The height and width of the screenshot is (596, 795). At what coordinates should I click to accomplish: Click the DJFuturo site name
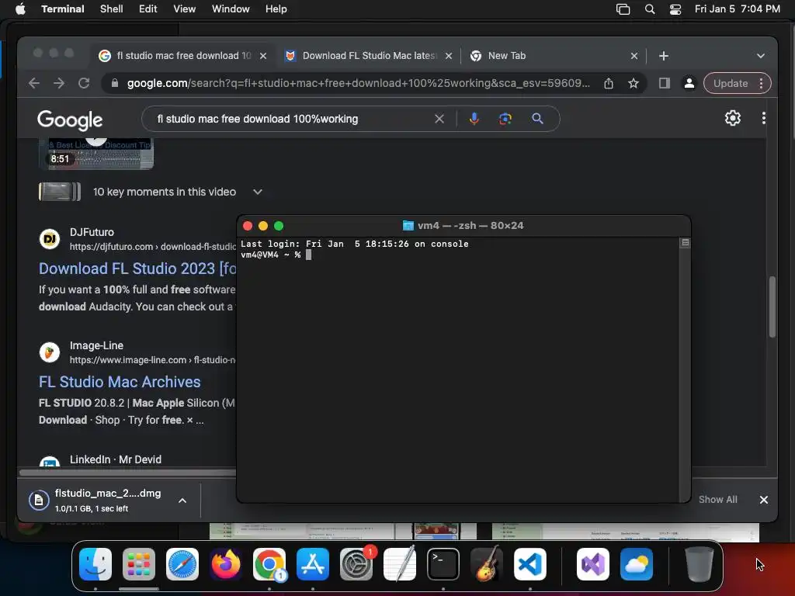[x=92, y=232]
